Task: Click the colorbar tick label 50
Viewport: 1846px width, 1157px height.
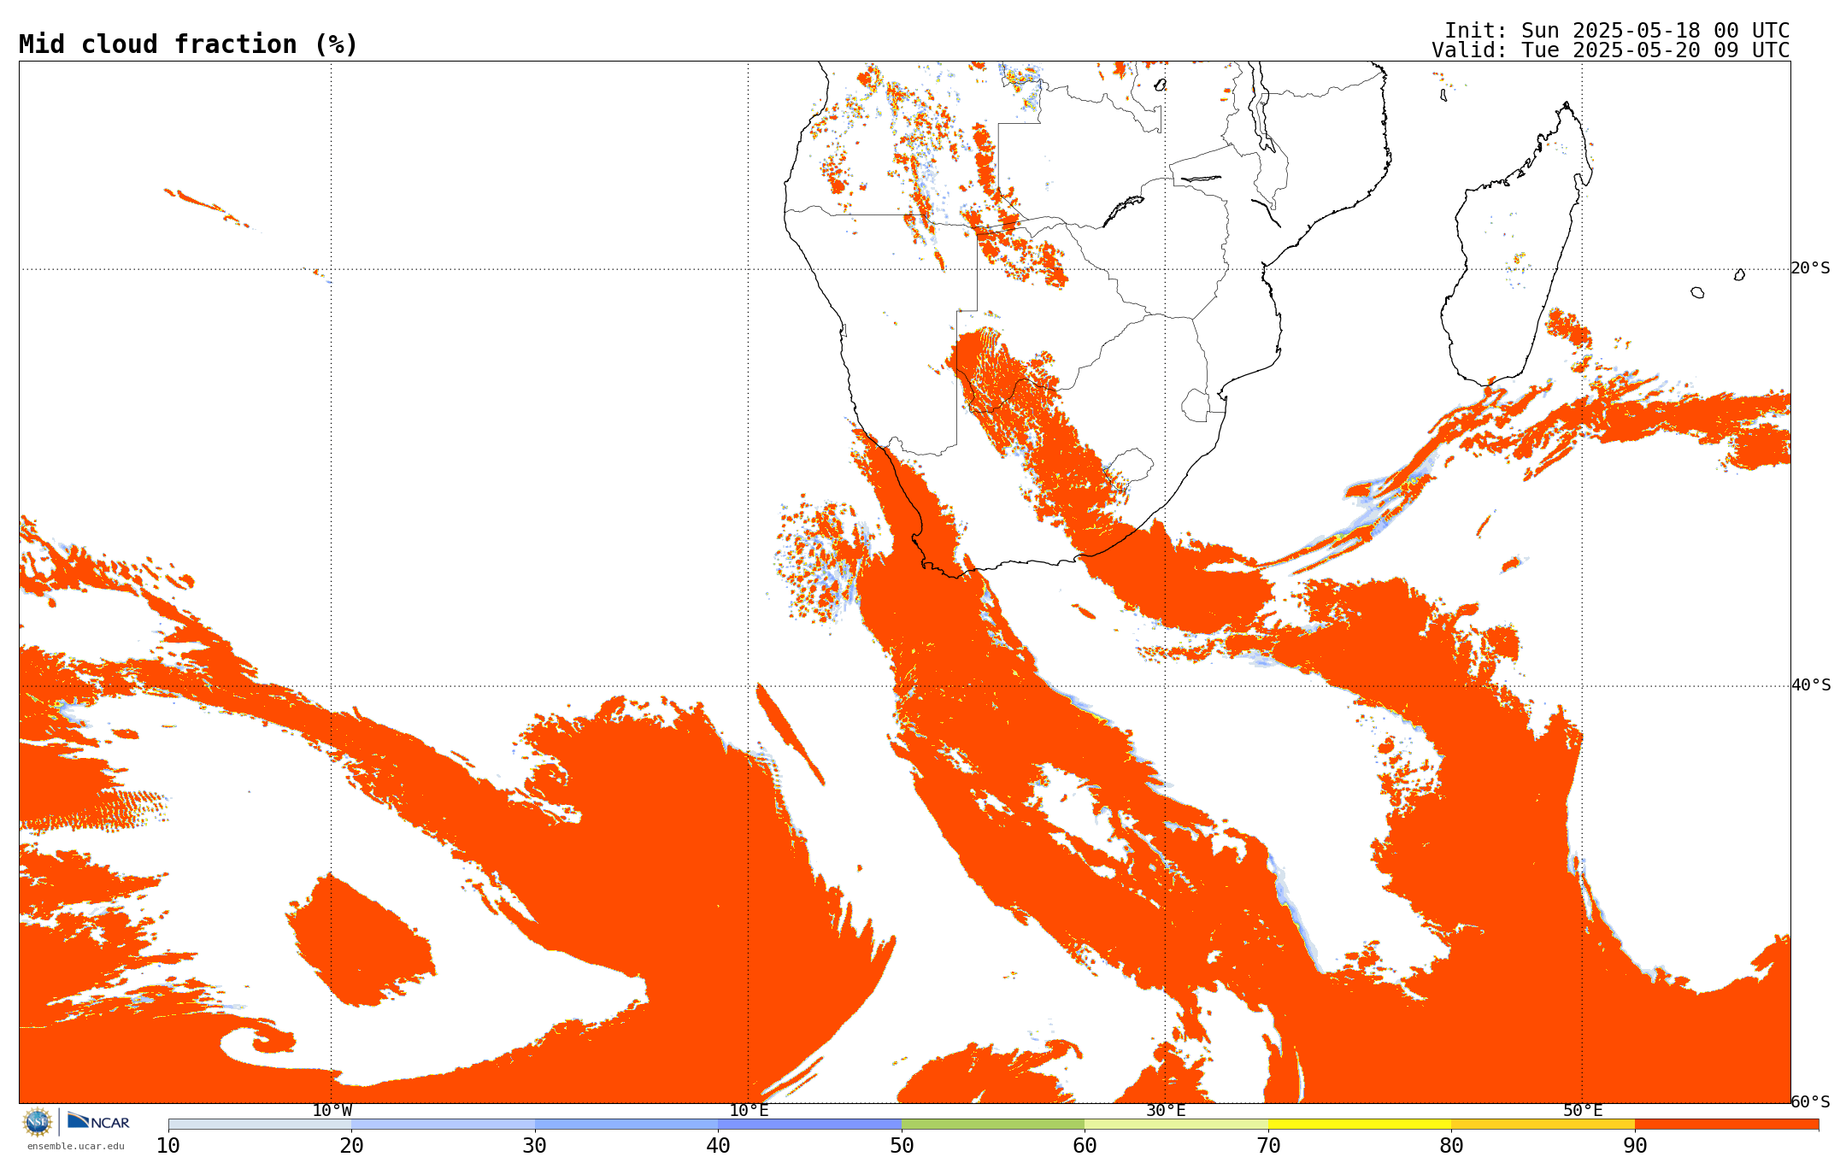Action: coord(902,1145)
